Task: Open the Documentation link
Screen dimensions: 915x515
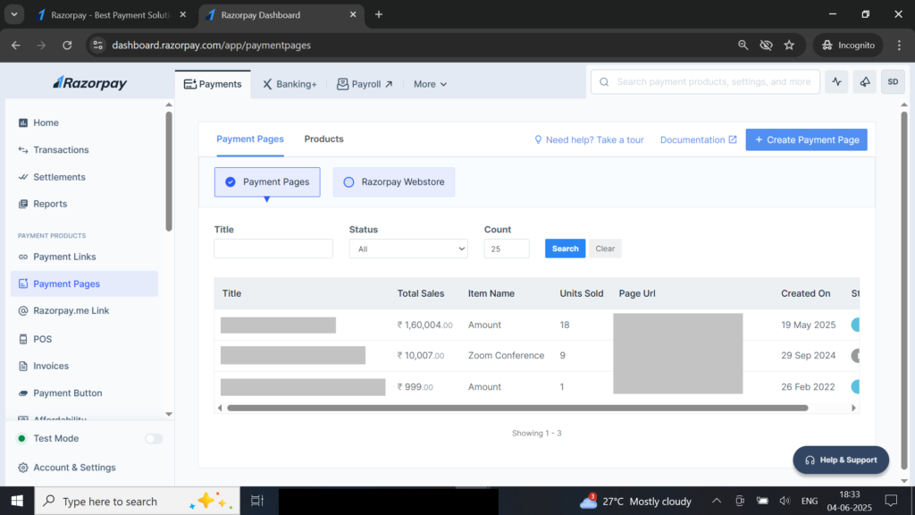Action: (698, 139)
